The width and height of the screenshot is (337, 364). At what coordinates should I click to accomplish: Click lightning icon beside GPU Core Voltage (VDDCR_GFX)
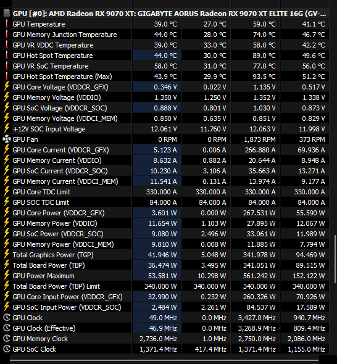coord(7,87)
